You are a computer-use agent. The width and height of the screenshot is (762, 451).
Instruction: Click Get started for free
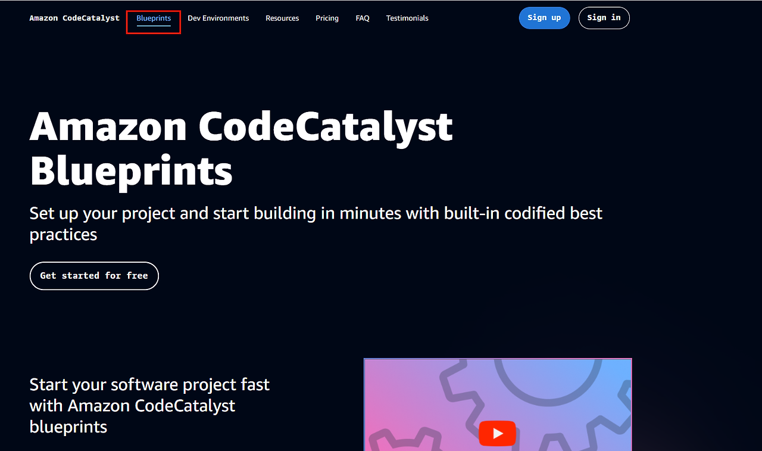pyautogui.click(x=93, y=276)
